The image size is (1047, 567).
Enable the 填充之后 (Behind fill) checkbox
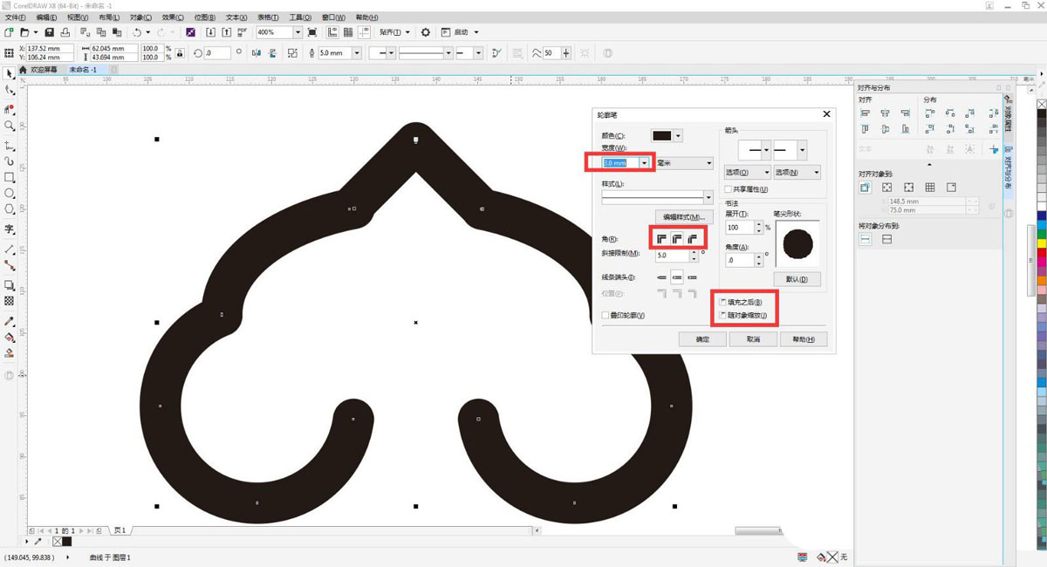722,302
